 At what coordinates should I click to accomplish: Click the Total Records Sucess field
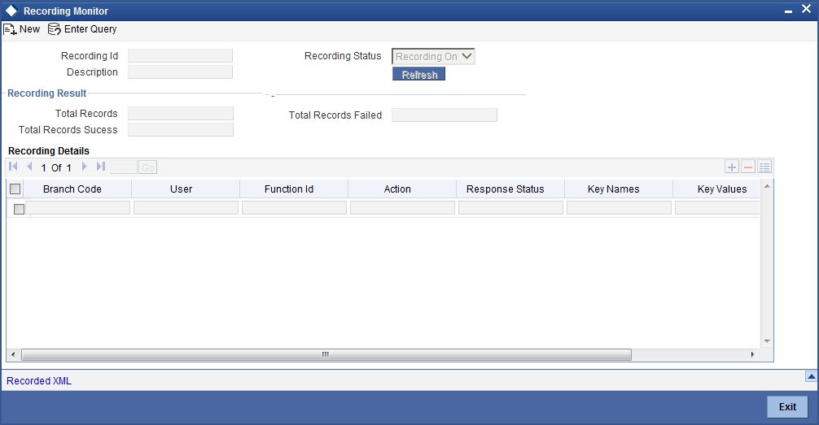(x=181, y=130)
